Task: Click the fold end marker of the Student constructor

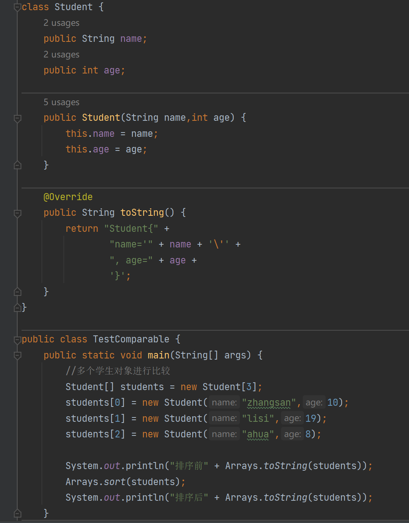Action: [x=17, y=165]
